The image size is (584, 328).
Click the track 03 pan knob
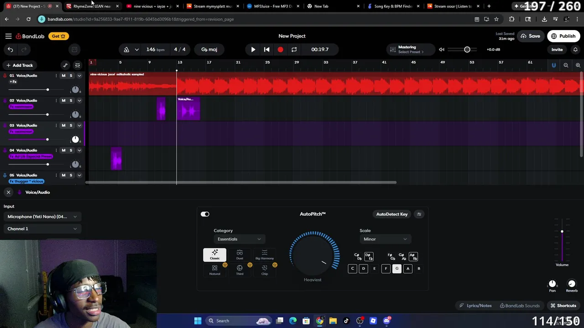pos(75,139)
